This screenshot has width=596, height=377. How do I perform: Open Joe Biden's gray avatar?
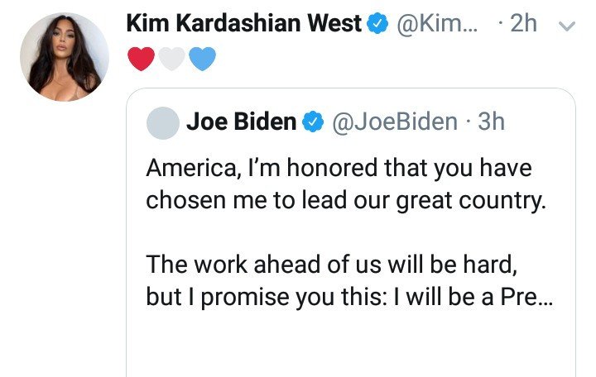[x=163, y=122]
